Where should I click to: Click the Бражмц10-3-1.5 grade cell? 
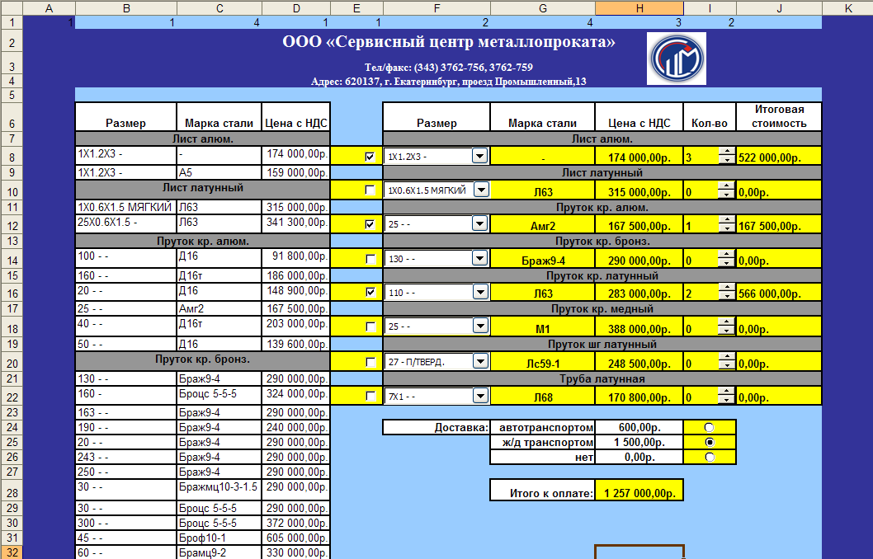(x=219, y=490)
